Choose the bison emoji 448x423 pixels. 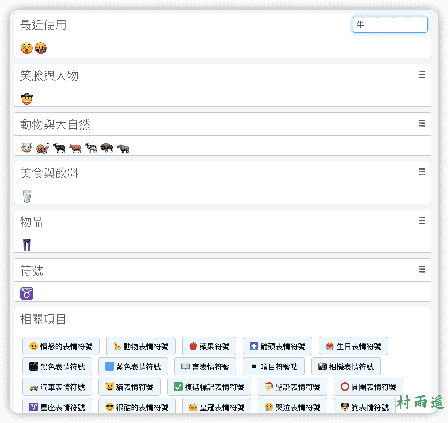tap(107, 148)
